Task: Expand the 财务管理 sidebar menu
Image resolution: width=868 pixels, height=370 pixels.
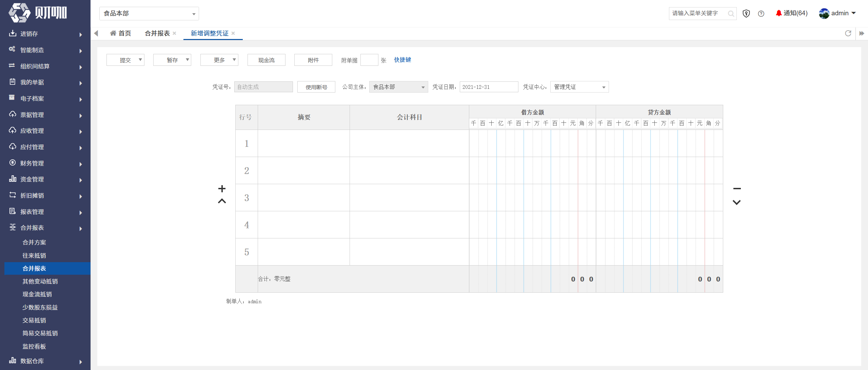Action: click(x=45, y=163)
